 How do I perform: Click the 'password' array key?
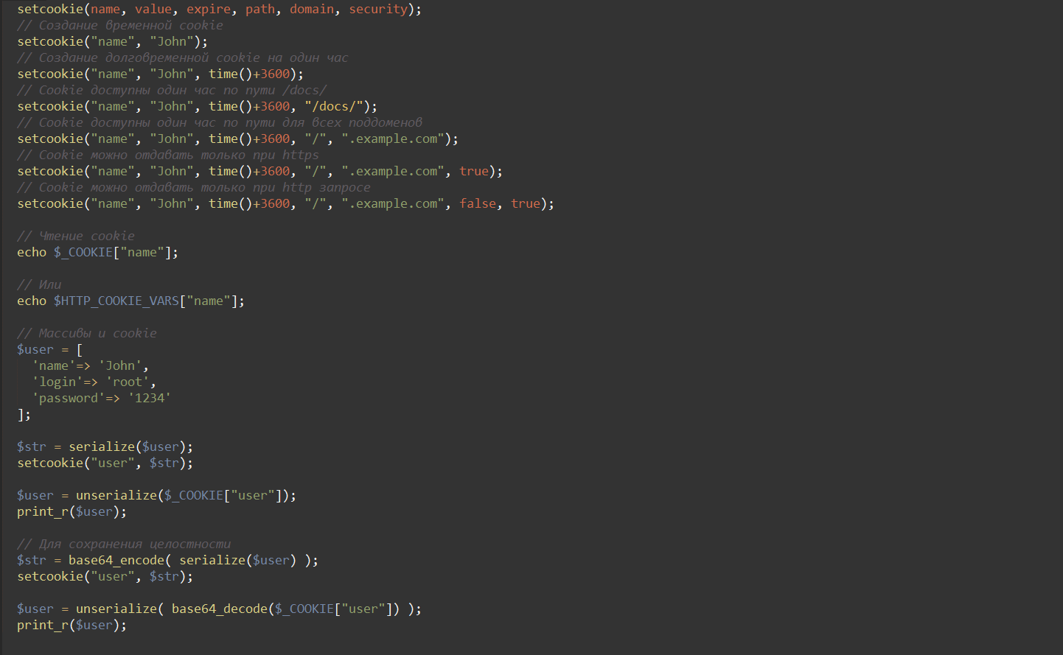coord(69,398)
